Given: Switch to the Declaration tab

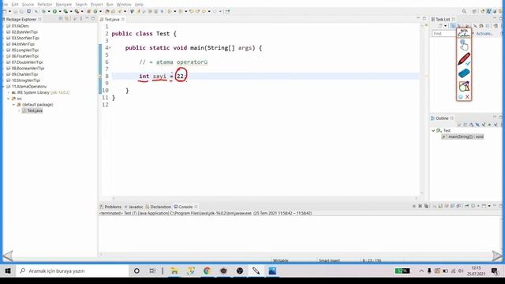Looking at the screenshot, I should pos(158,207).
